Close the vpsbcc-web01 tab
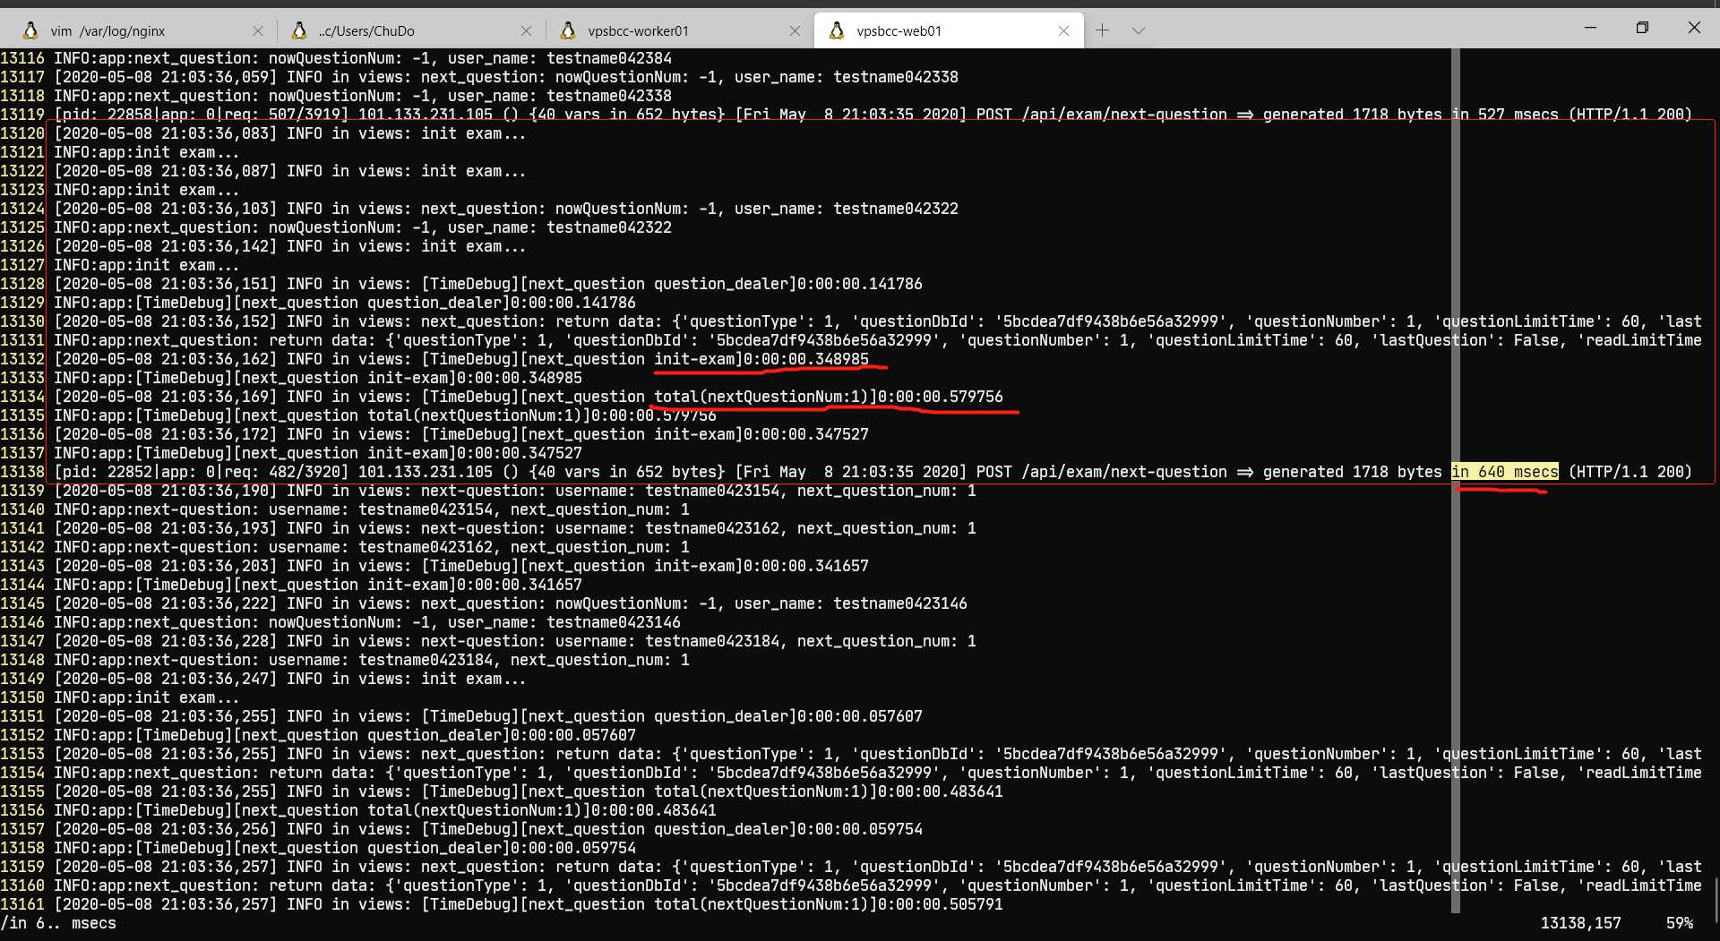 (1063, 30)
